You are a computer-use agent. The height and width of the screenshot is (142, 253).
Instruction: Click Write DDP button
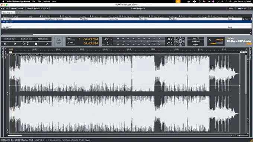click(x=196, y=41)
